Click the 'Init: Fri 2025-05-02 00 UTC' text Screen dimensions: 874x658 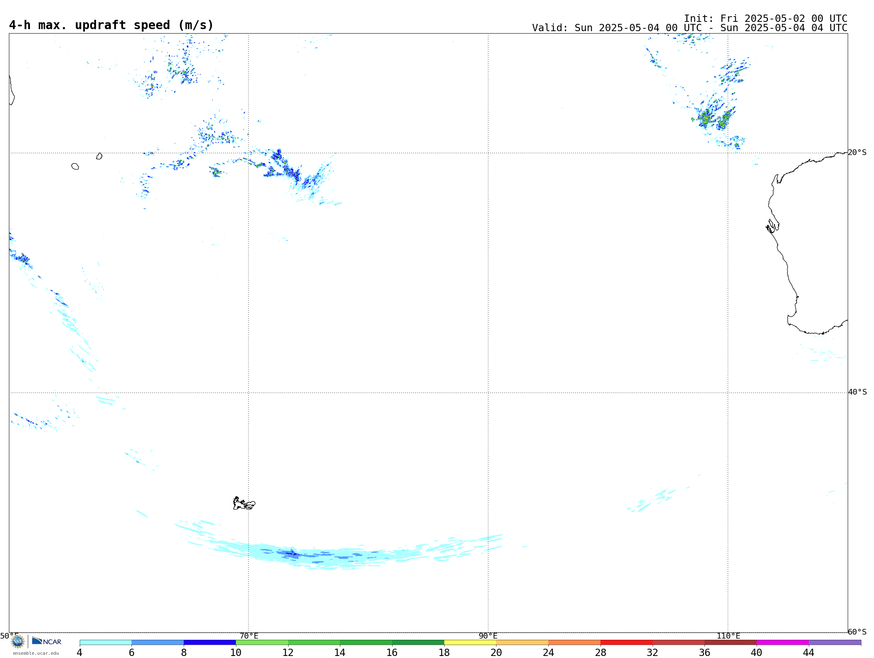click(x=766, y=19)
